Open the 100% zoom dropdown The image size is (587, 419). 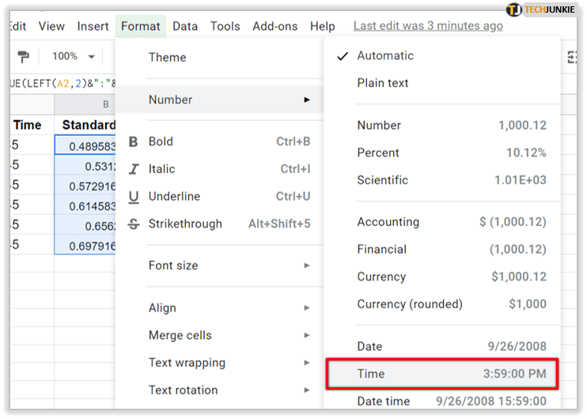(x=73, y=57)
